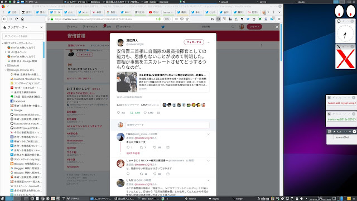Open Firefox library icon in toolbar
The image size is (357, 201).
tap(212, 19)
